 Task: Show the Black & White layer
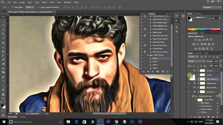tap(189, 87)
